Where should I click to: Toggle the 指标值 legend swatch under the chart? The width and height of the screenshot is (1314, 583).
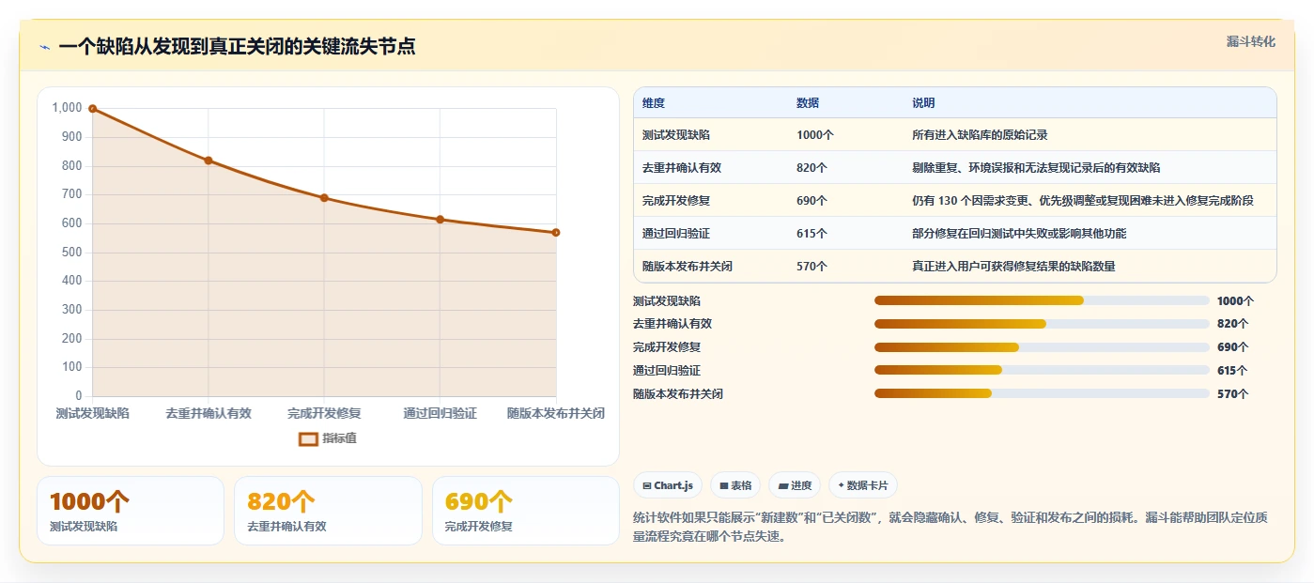308,438
